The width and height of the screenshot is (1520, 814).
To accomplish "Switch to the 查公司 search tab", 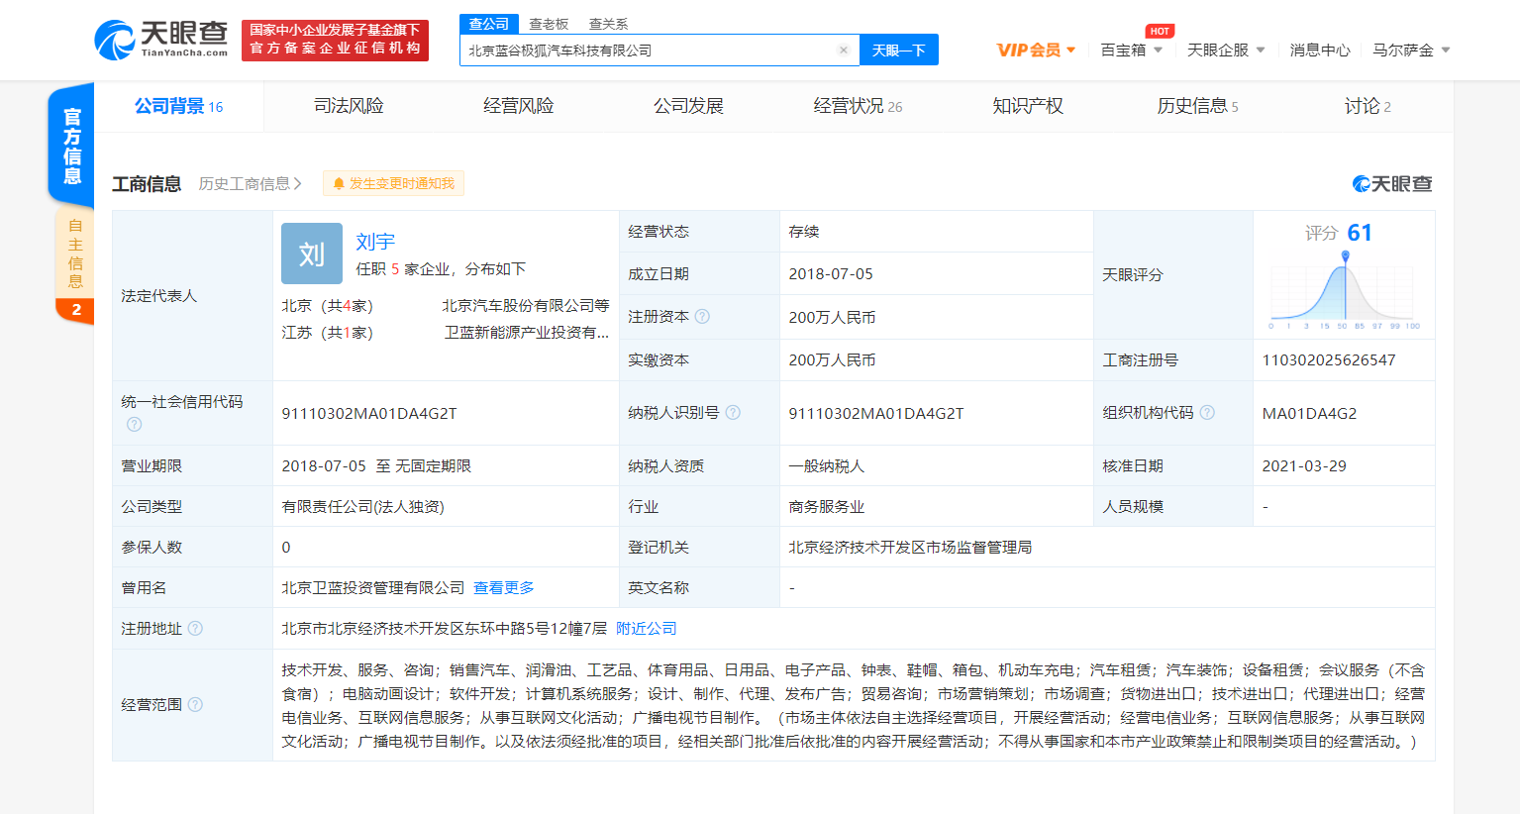I will tap(489, 24).
